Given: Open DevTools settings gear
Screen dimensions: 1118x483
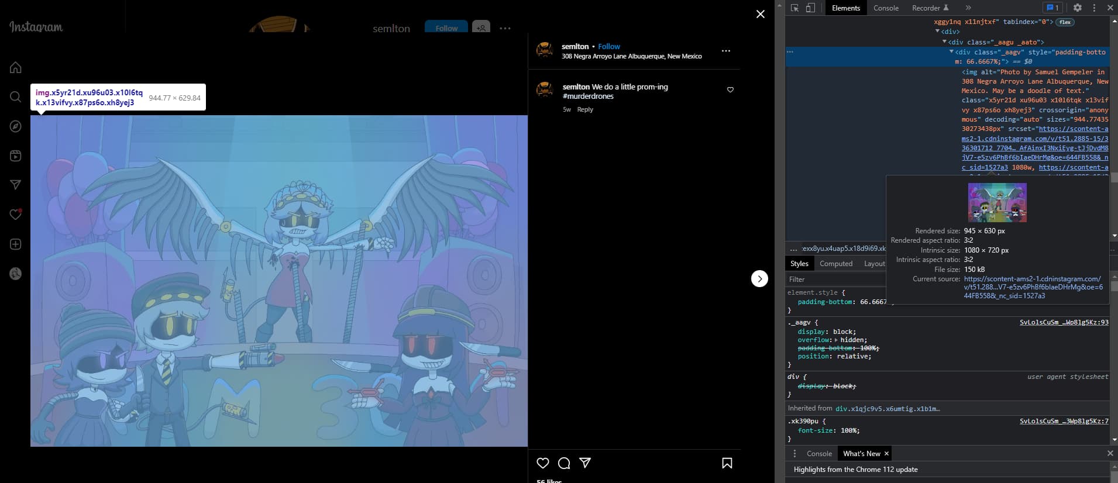Looking at the screenshot, I should [1078, 8].
